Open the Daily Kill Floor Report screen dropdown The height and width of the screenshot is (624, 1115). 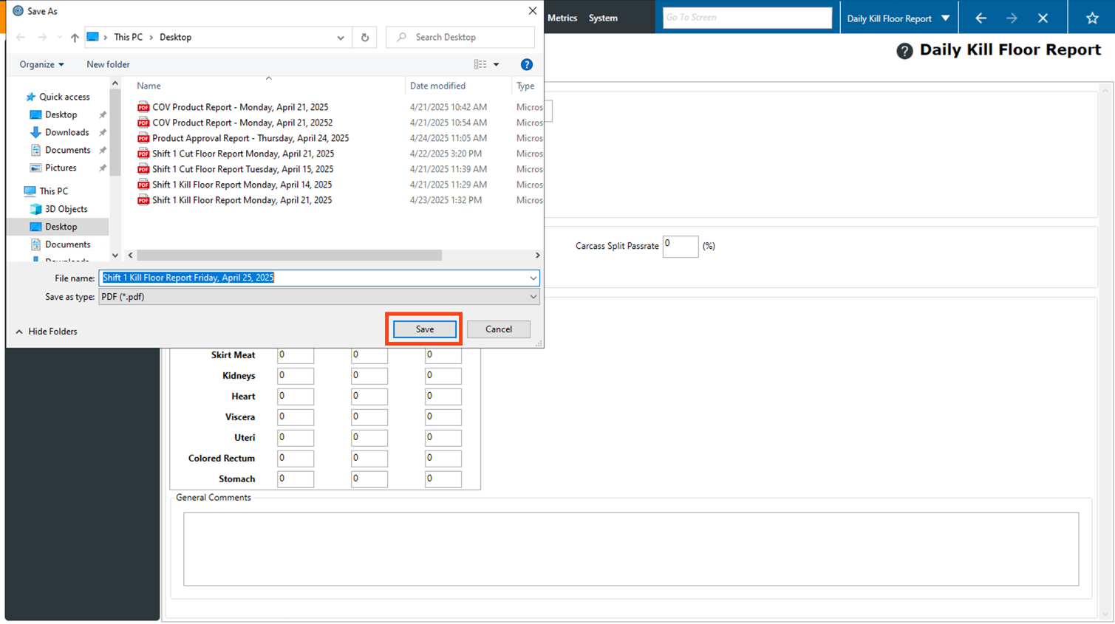[945, 18]
